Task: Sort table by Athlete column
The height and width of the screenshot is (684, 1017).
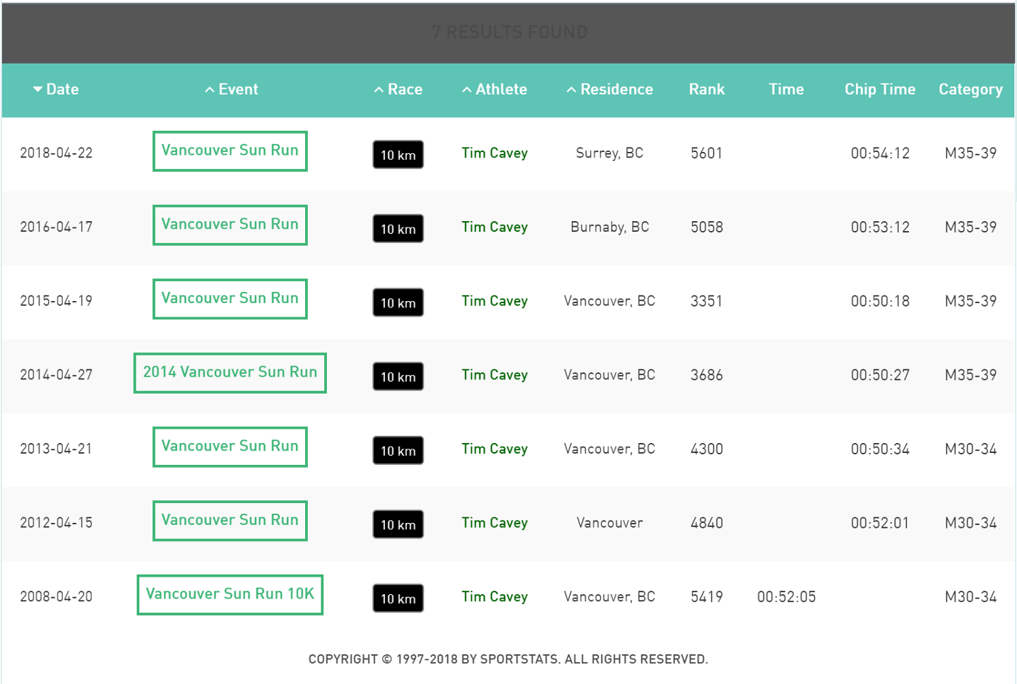Action: [494, 90]
